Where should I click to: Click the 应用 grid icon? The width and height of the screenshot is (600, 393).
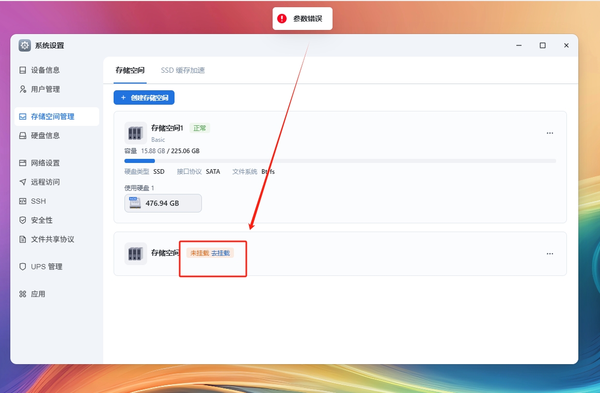click(23, 294)
